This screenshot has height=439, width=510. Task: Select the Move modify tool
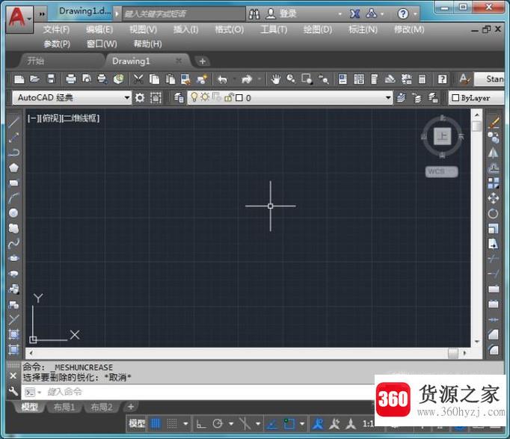[493, 198]
